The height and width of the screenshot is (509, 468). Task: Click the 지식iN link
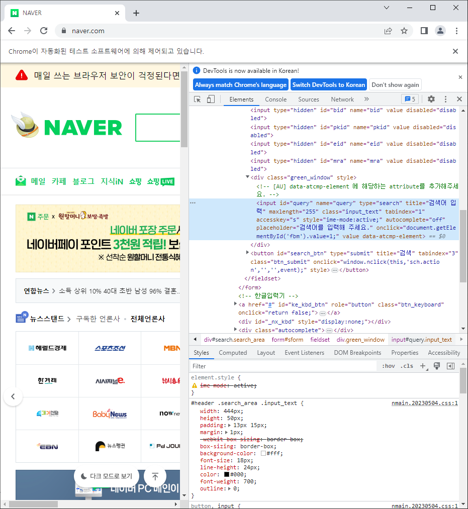click(112, 181)
